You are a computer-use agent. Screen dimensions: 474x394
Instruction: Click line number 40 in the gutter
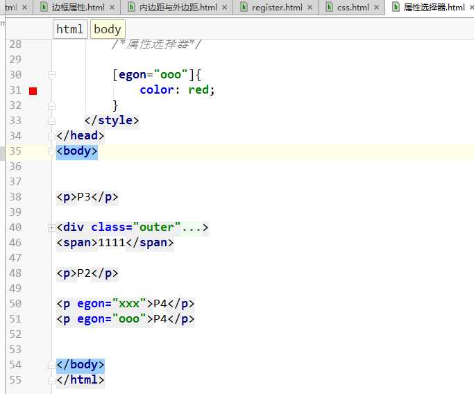point(15,228)
